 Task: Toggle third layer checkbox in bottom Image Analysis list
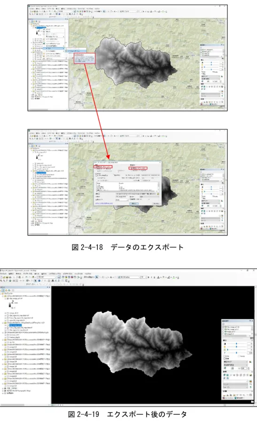223,332
